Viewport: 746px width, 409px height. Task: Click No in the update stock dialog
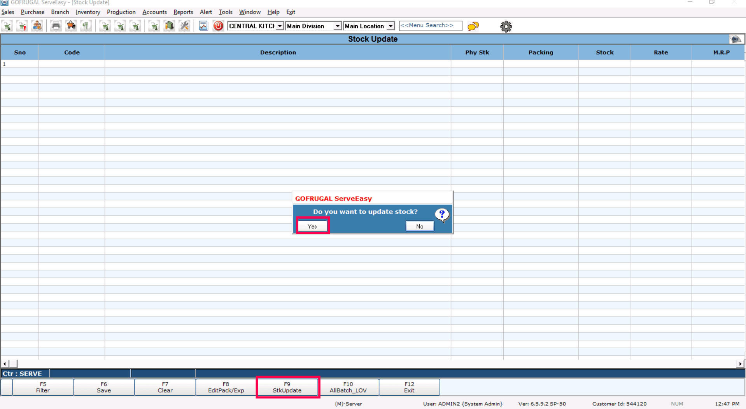[x=419, y=226]
